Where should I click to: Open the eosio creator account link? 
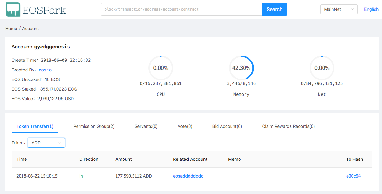(45, 70)
